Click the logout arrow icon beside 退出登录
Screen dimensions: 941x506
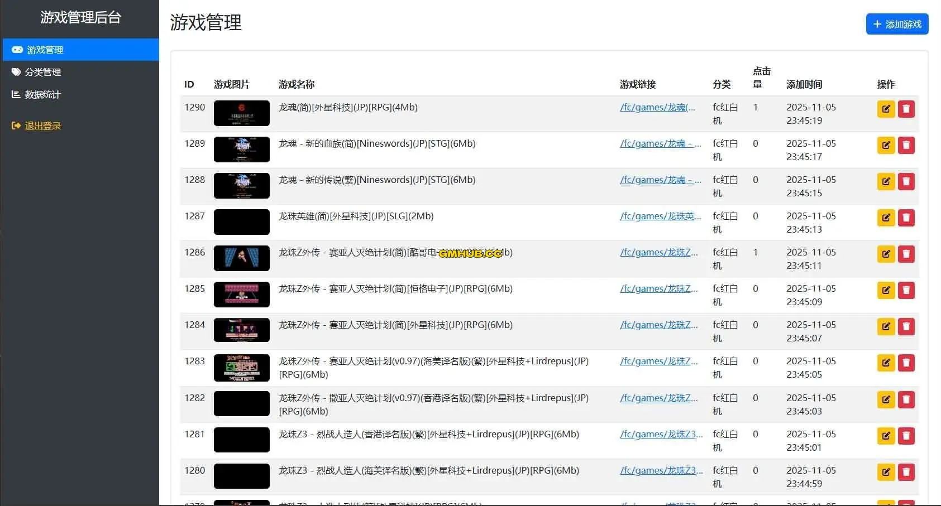[15, 126]
